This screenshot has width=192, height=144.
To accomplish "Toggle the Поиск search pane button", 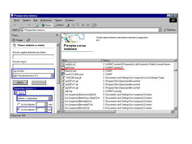I will pyautogui.click(x=46, y=25).
